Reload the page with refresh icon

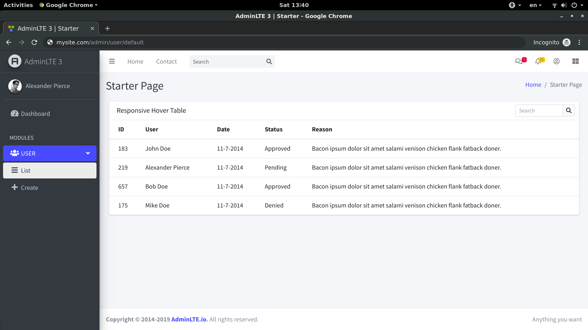point(34,42)
